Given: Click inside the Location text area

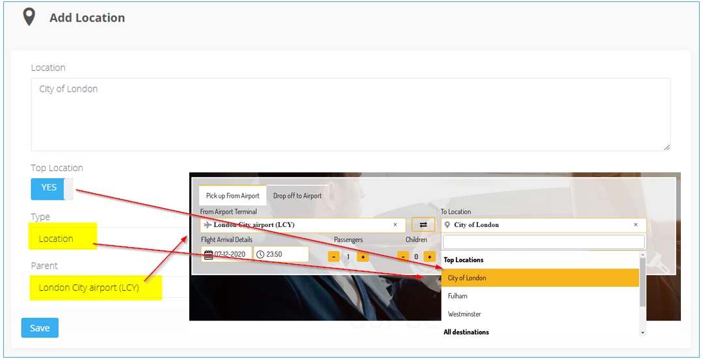Looking at the screenshot, I should [x=351, y=114].
